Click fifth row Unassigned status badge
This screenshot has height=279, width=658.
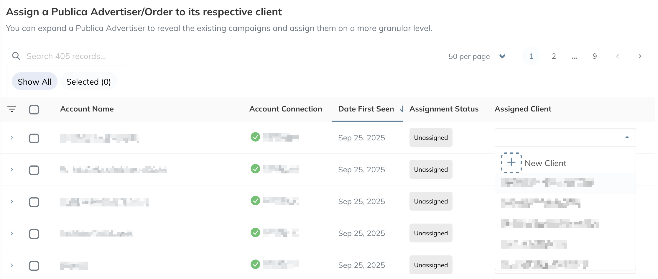point(431,265)
